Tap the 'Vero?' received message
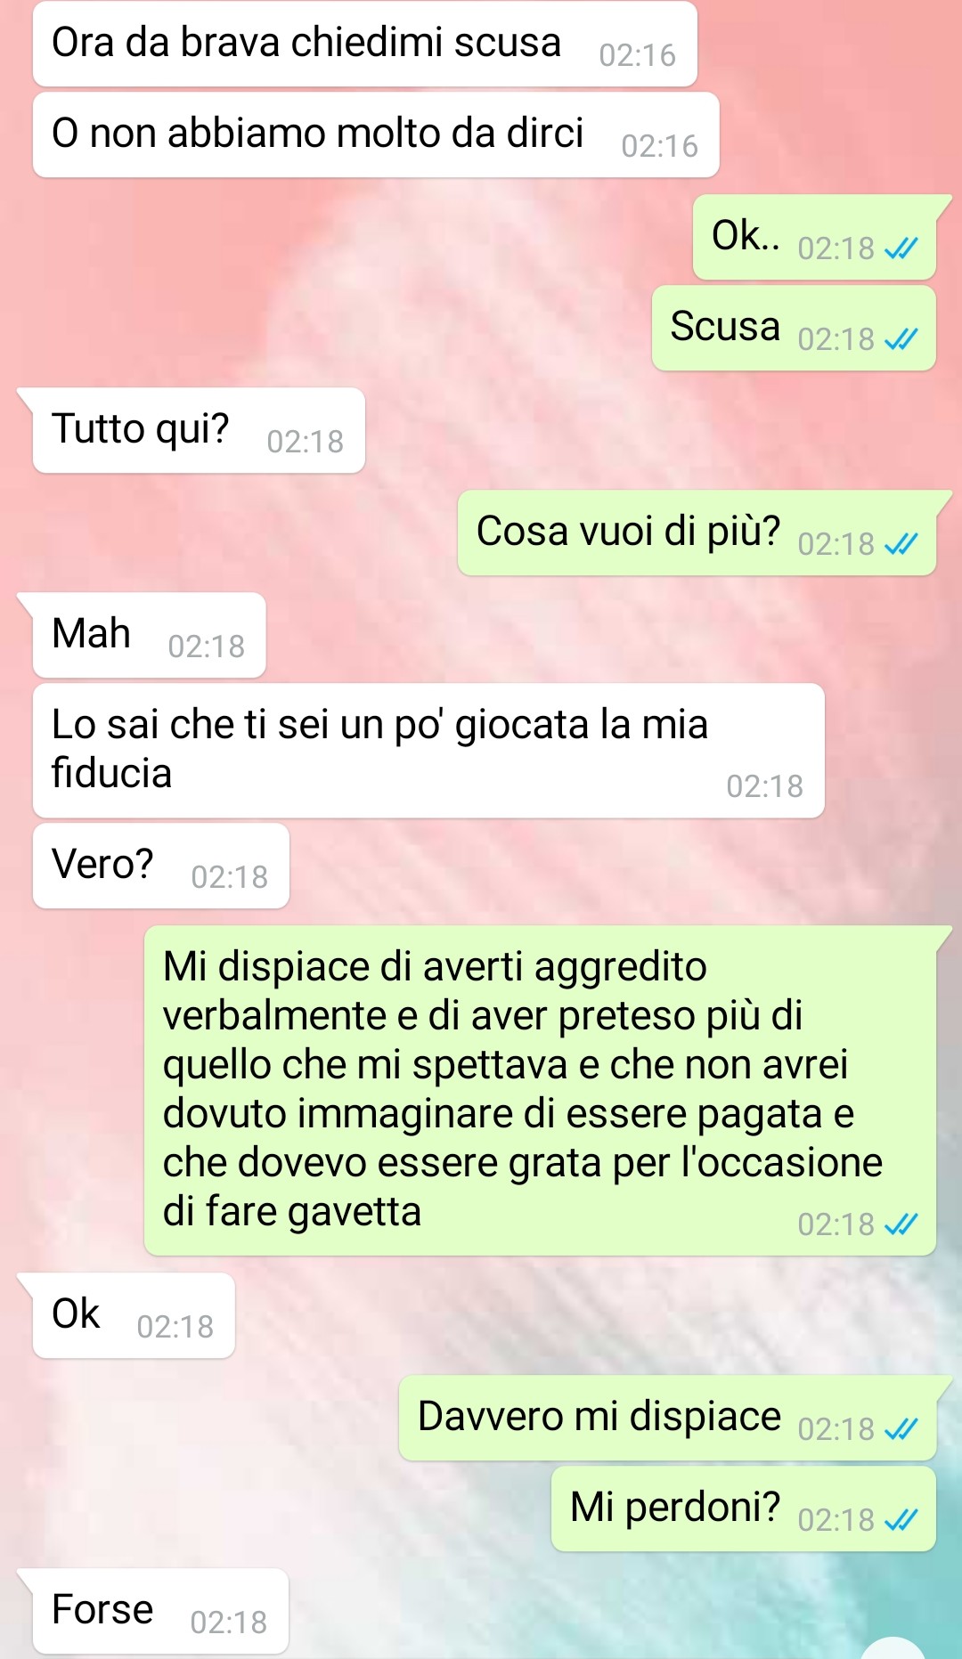The height and width of the screenshot is (1659, 962). click(x=160, y=866)
